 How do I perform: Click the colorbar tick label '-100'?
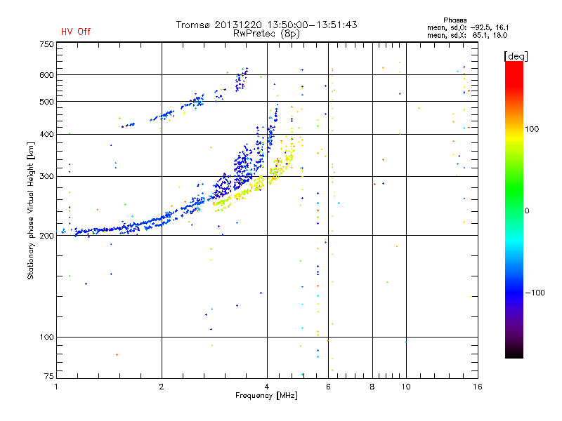coord(535,293)
